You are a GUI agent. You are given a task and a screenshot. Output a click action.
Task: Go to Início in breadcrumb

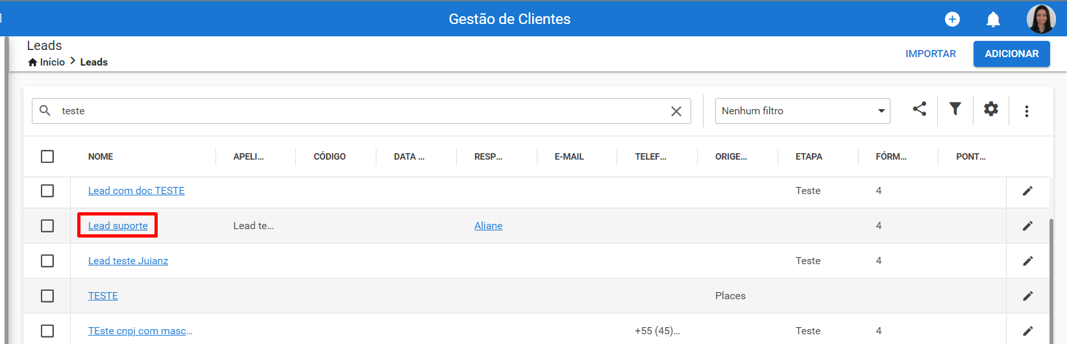[53, 62]
